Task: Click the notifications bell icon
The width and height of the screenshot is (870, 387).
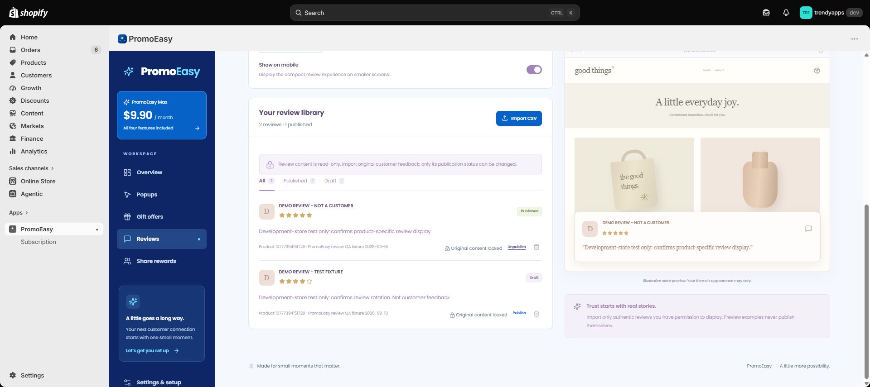Action: tap(786, 13)
